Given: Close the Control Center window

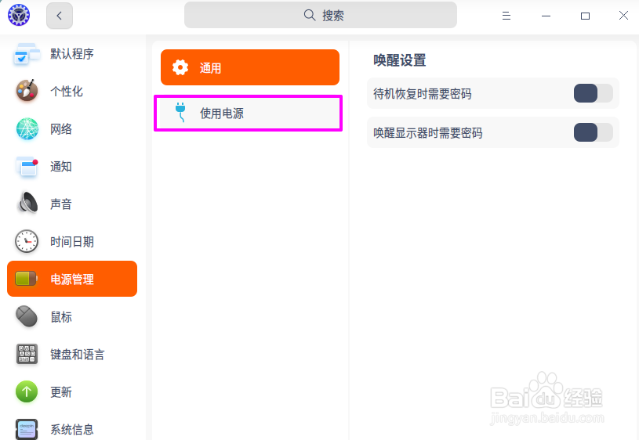Looking at the screenshot, I should [623, 16].
